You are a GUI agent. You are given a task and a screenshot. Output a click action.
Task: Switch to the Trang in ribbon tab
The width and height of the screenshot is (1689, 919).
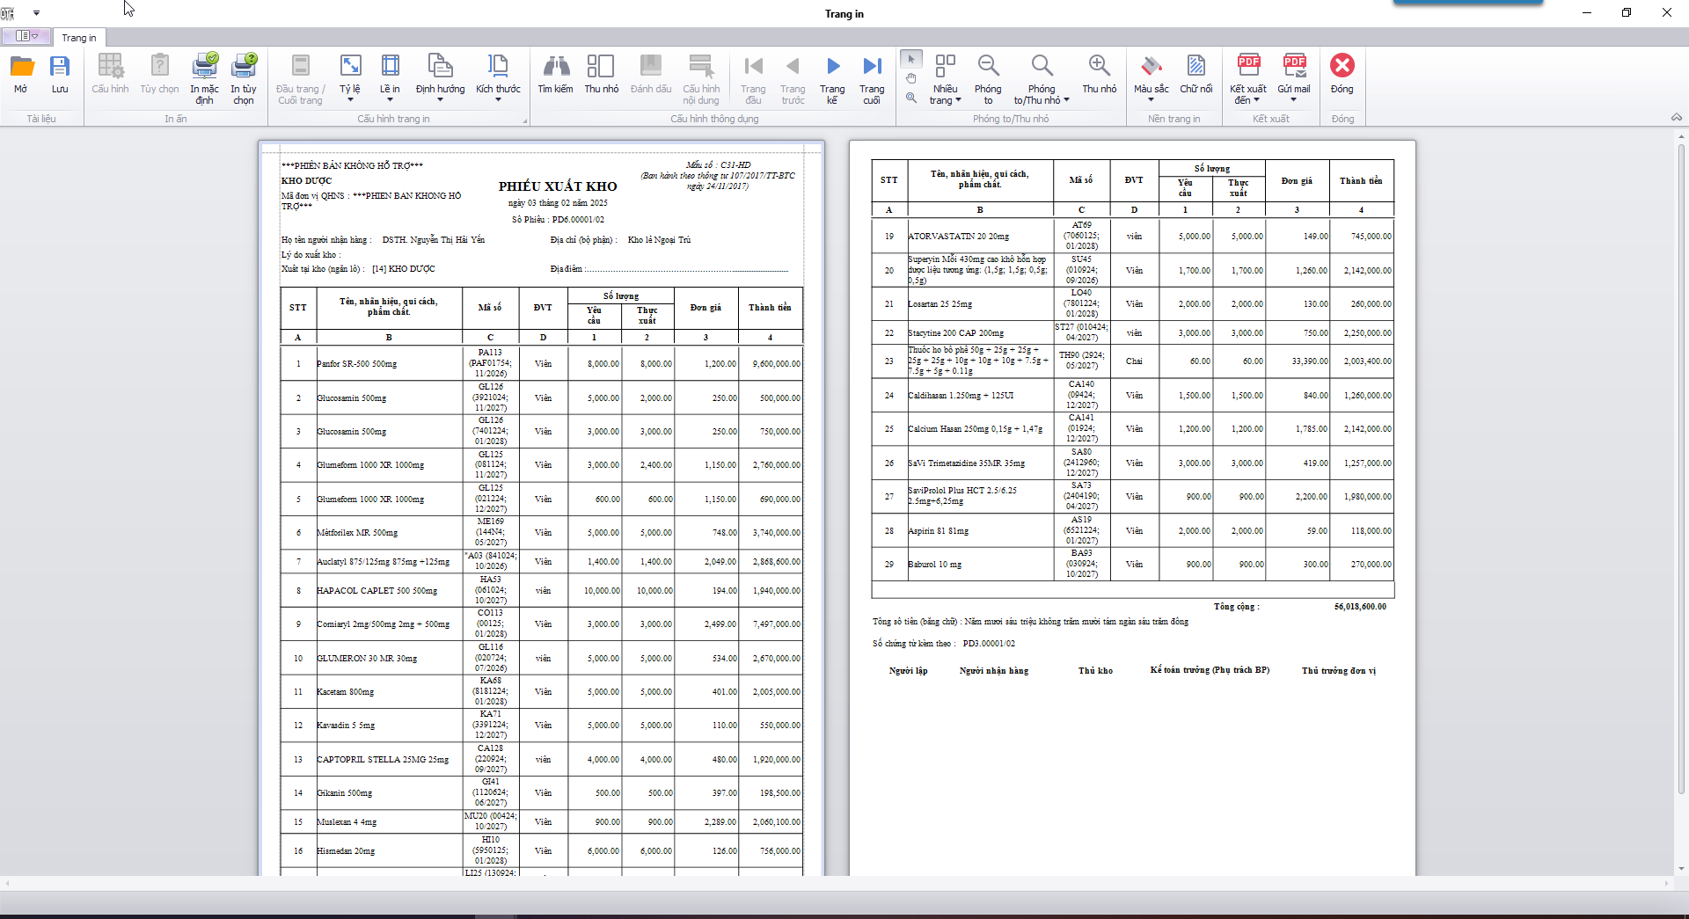click(x=78, y=38)
